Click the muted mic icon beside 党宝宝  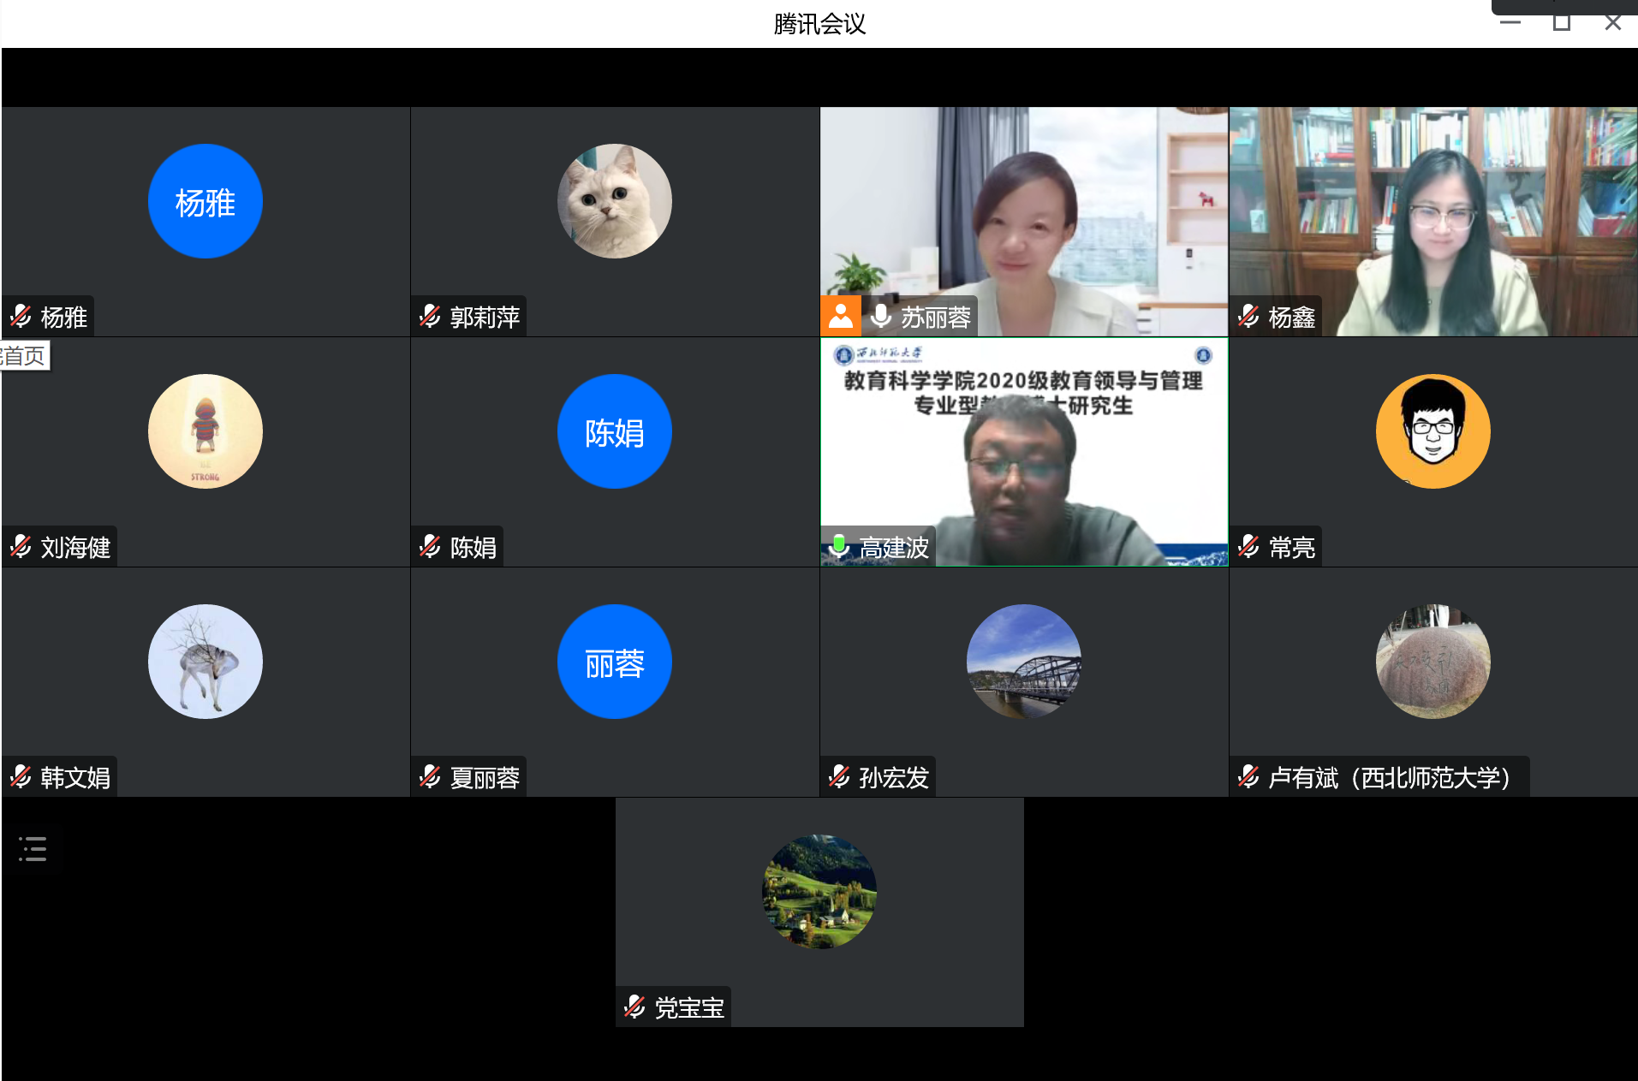point(634,1007)
